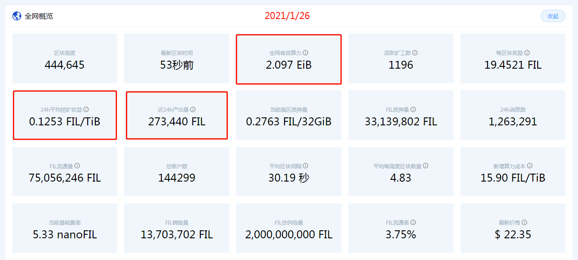Show the info tooltip for 最新价格
Image resolution: width=578 pixels, height=260 pixels.
[x=524, y=222]
